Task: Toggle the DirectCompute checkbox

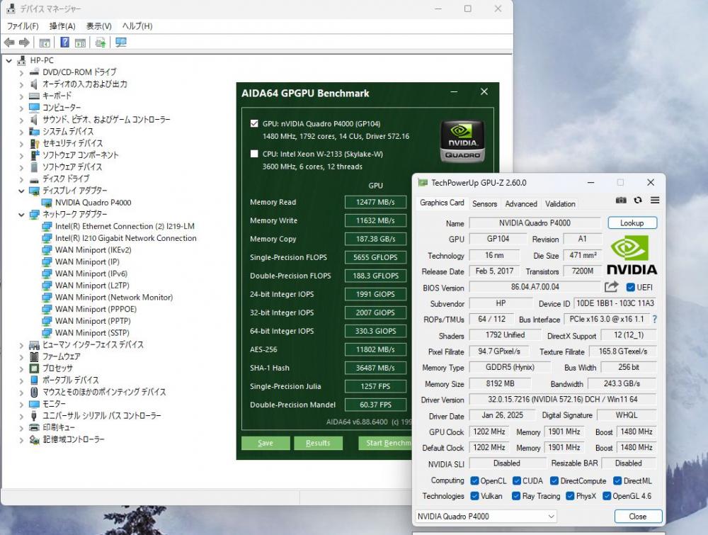Action: coord(554,480)
